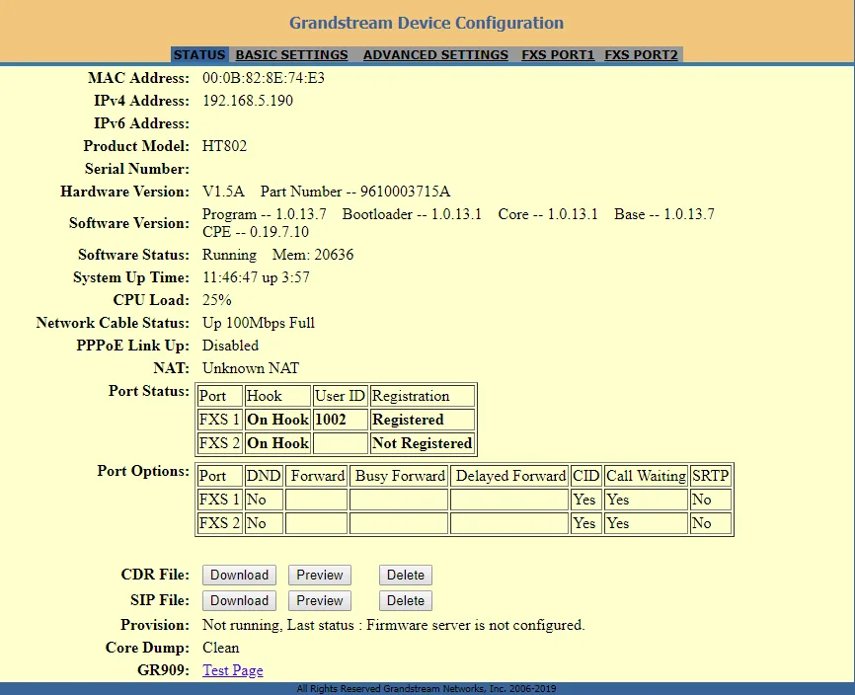The image size is (855, 695).
Task: Click Part Number 9610003715A text
Action: (x=355, y=192)
